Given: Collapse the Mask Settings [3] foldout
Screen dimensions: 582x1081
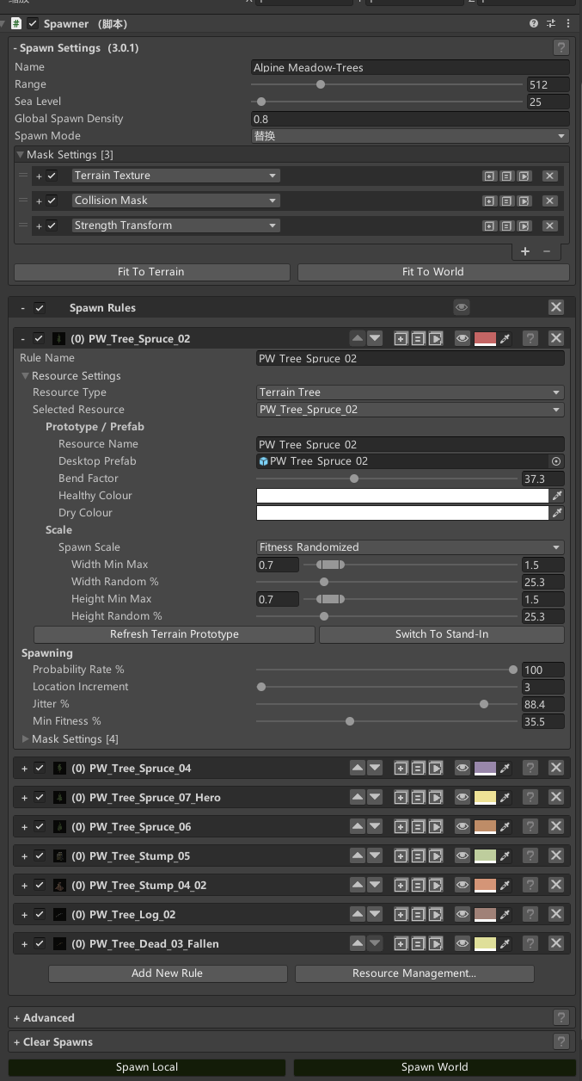Looking at the screenshot, I should click(21, 155).
